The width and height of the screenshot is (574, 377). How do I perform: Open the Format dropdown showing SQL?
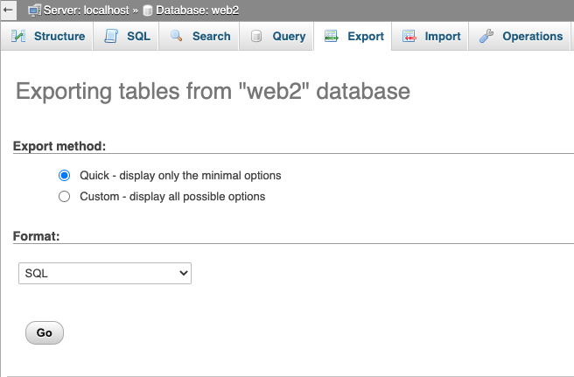click(105, 274)
